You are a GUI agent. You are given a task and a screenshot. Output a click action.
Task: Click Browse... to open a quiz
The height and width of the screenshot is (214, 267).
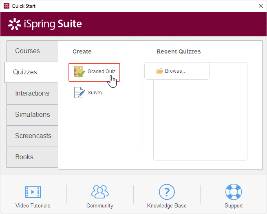point(177,71)
